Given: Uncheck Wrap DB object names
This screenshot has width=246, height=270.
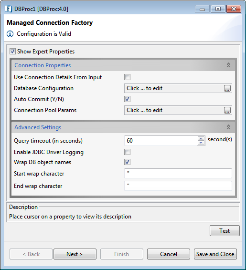Looking at the screenshot, I should point(127,162).
